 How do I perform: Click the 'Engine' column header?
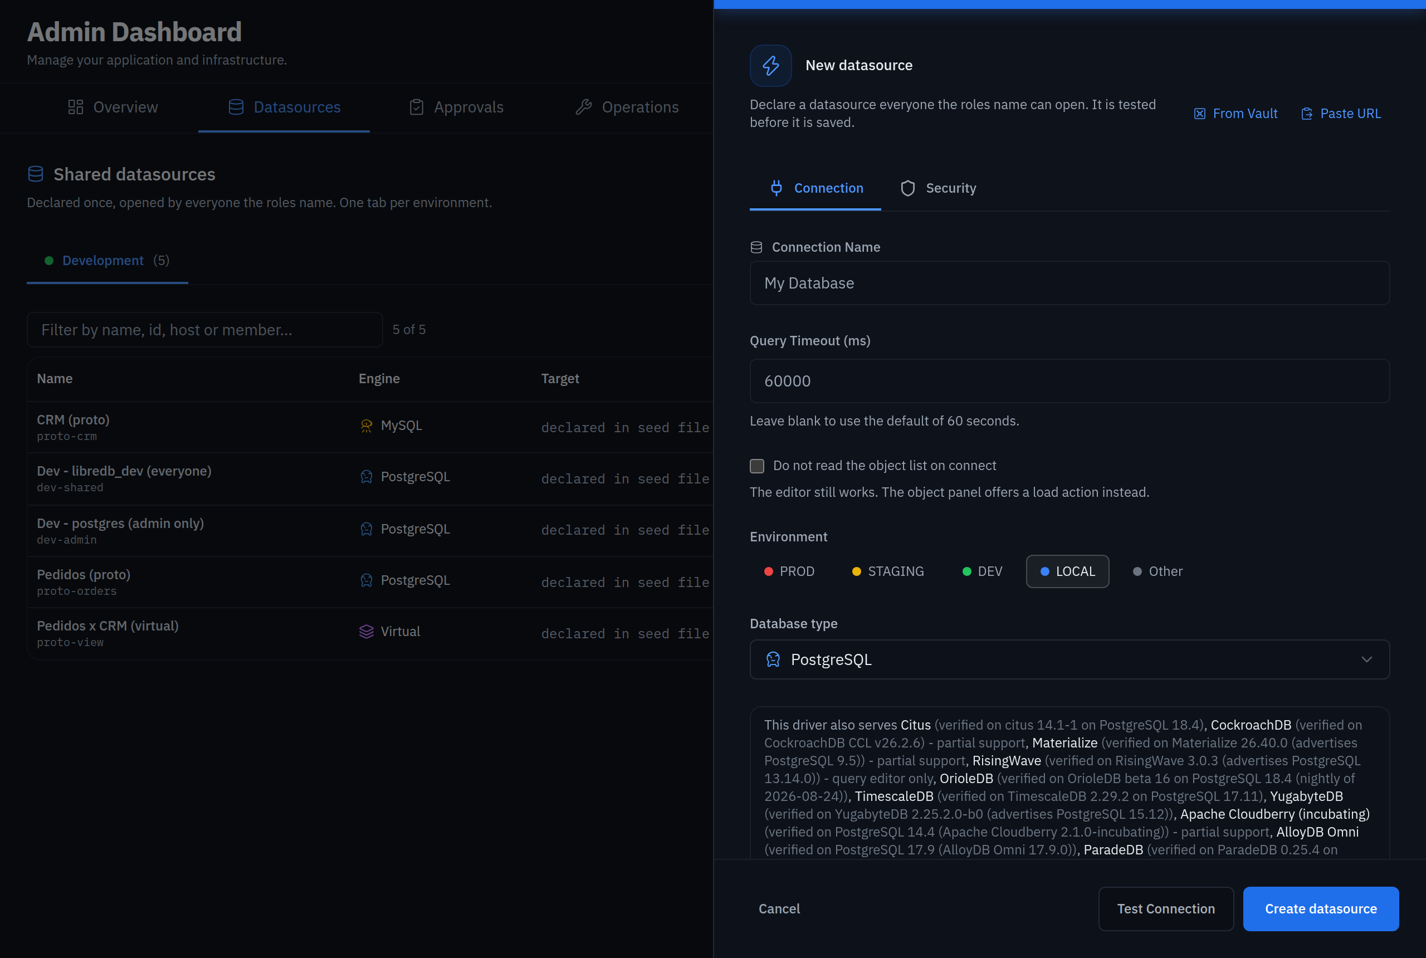379,379
